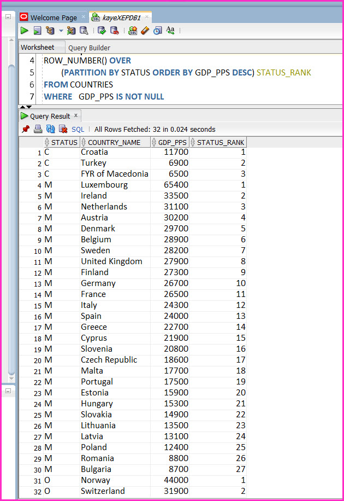The height and width of the screenshot is (501, 344).
Task: Click the STATUS_RANK alias in editor
Action: coord(284,73)
